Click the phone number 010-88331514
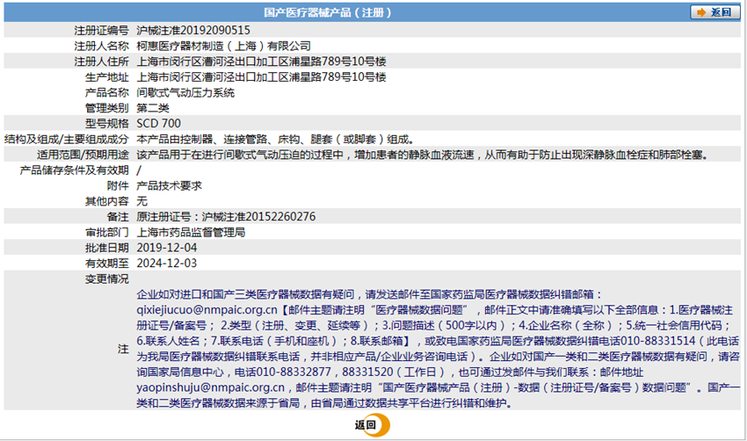 pos(658,341)
